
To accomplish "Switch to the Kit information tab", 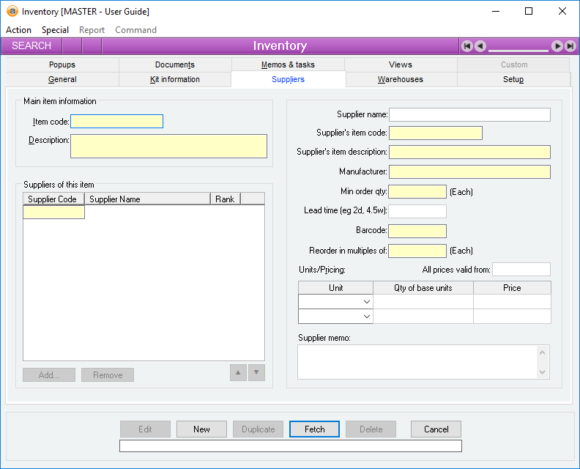I will (x=174, y=79).
